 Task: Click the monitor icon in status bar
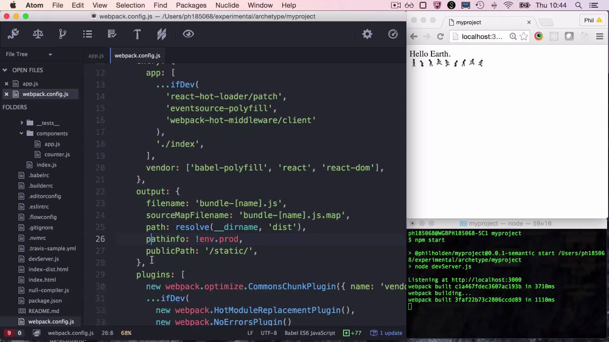coord(36,333)
